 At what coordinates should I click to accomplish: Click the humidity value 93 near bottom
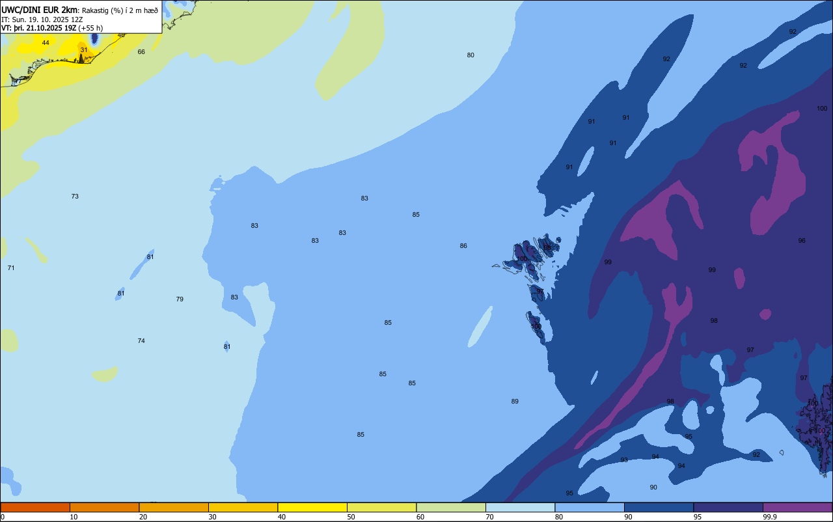[624, 460]
